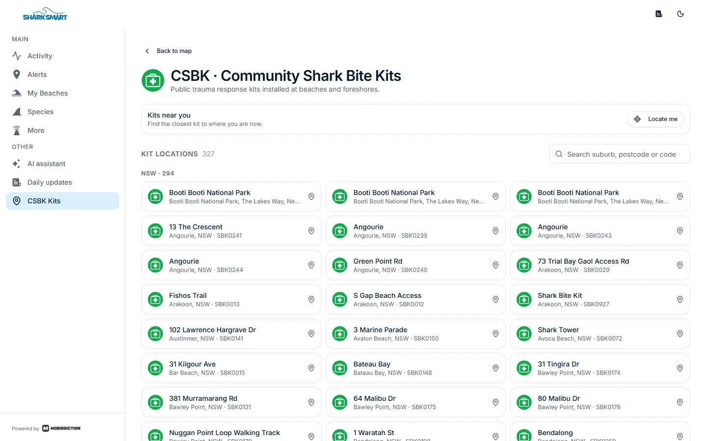Click search magnifier icon

(x=559, y=154)
